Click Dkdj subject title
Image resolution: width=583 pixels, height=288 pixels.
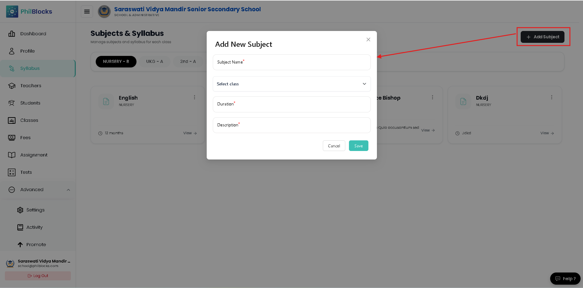[x=482, y=98]
